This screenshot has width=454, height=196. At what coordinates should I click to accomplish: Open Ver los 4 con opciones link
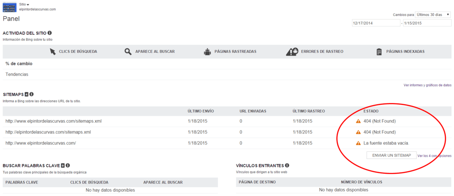(x=434, y=156)
